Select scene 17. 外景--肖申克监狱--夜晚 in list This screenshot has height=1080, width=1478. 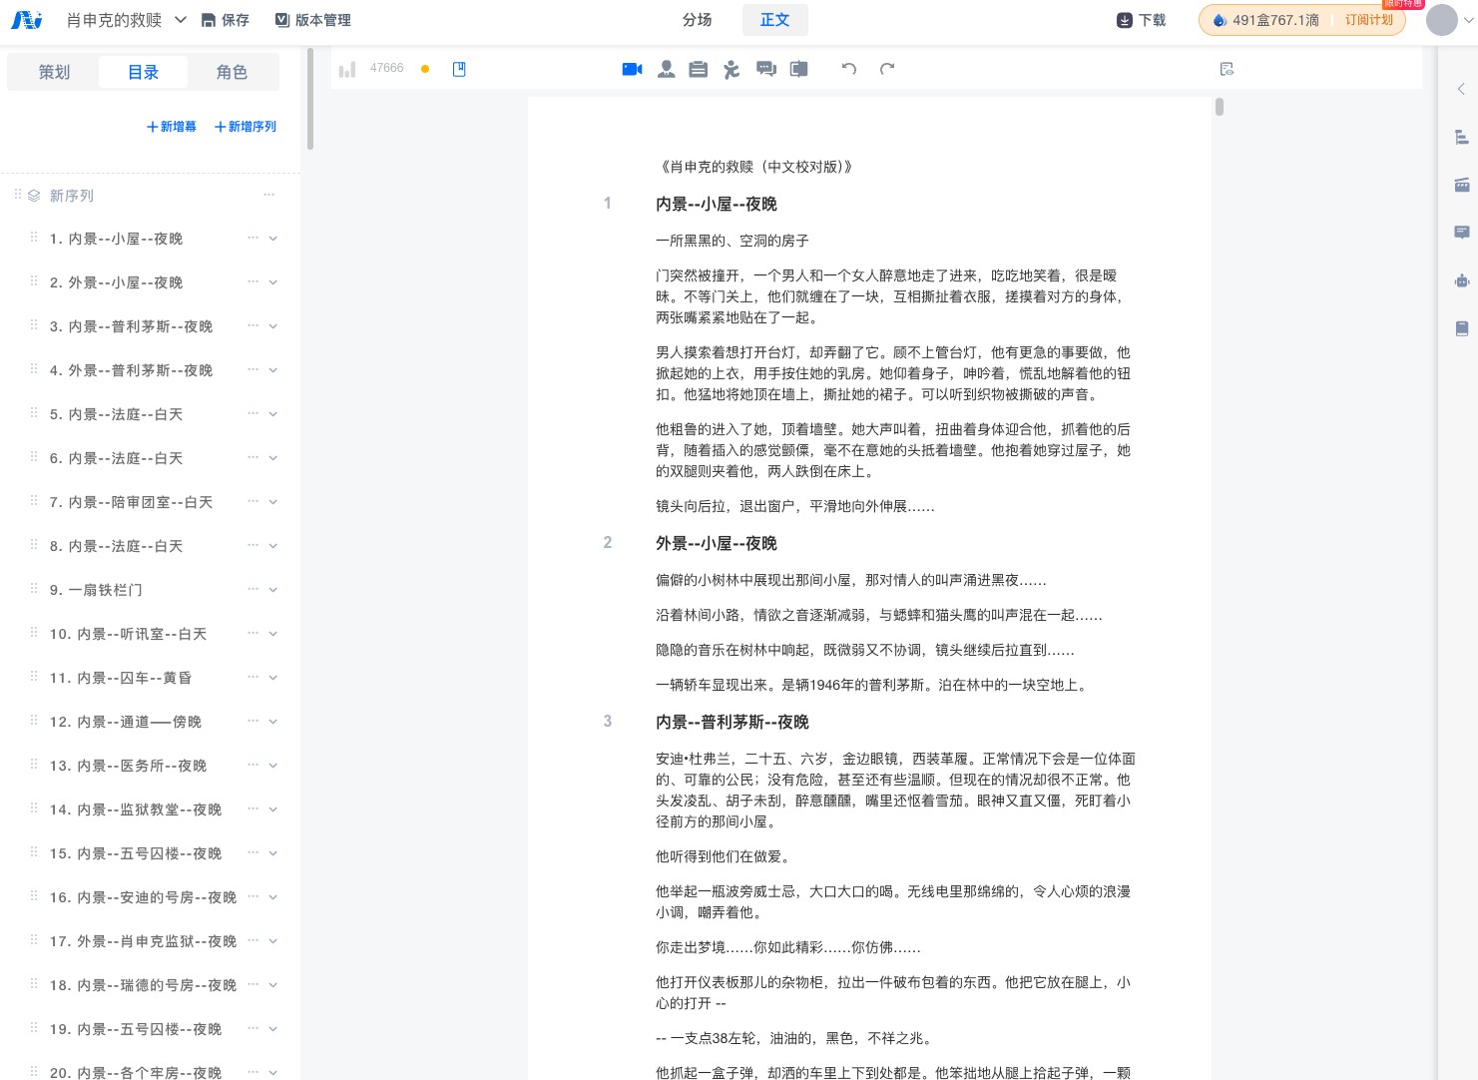point(143,941)
